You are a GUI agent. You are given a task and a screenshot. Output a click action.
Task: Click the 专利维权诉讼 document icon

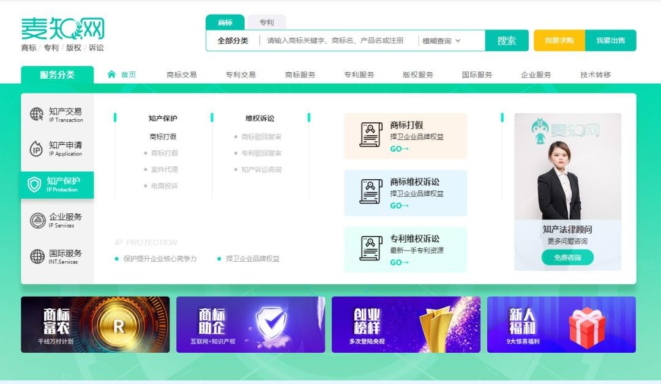coord(371,248)
